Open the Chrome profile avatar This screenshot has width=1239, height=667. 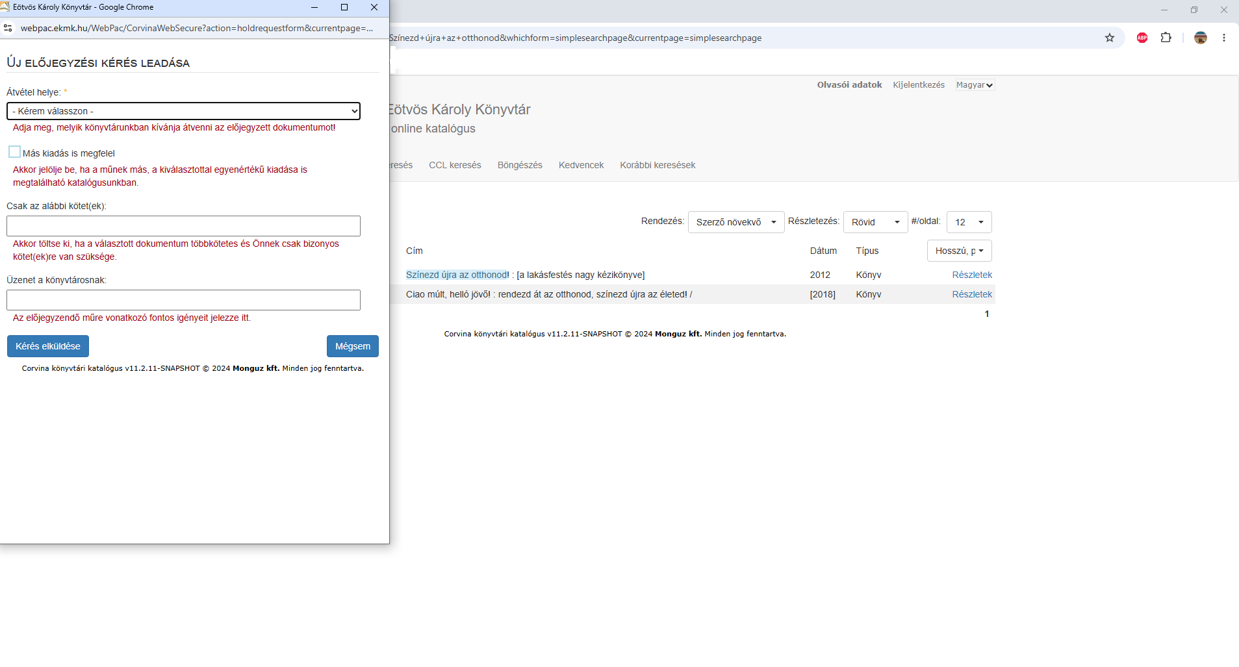[1201, 38]
